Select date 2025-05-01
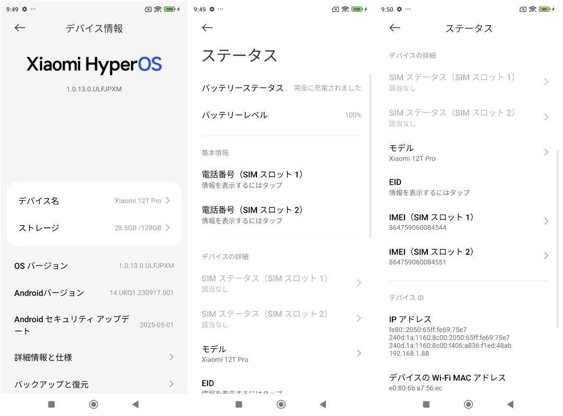This screenshot has height=416, width=563. pos(156,325)
